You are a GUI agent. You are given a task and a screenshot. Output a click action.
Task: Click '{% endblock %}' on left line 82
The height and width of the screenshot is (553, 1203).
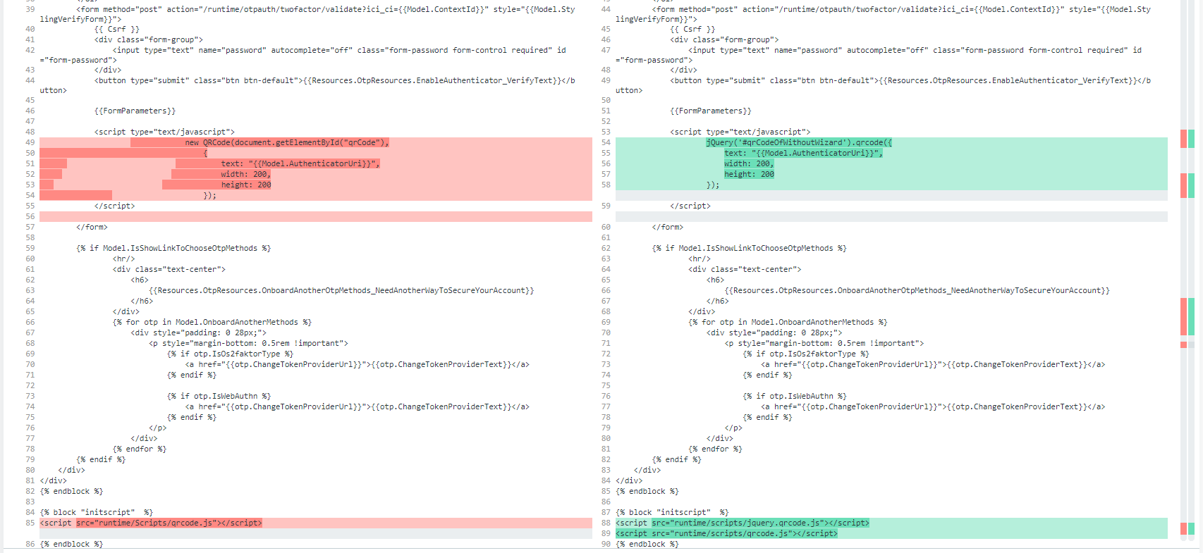(71, 491)
